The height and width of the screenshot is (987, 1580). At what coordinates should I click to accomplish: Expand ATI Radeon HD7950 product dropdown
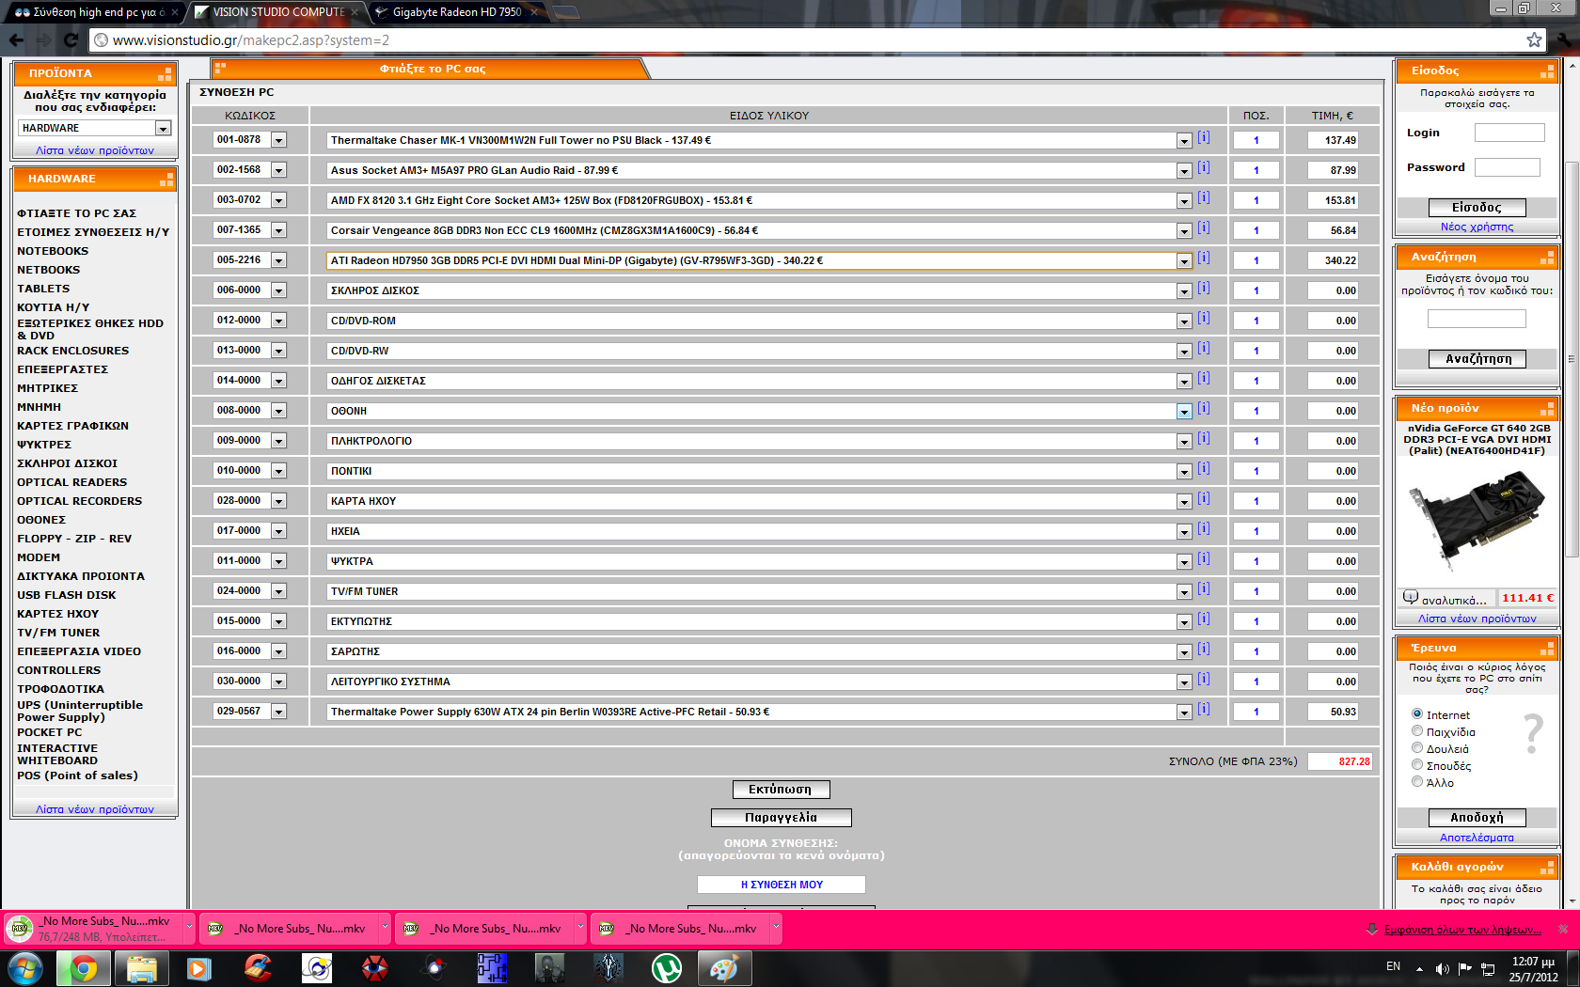click(x=1184, y=261)
